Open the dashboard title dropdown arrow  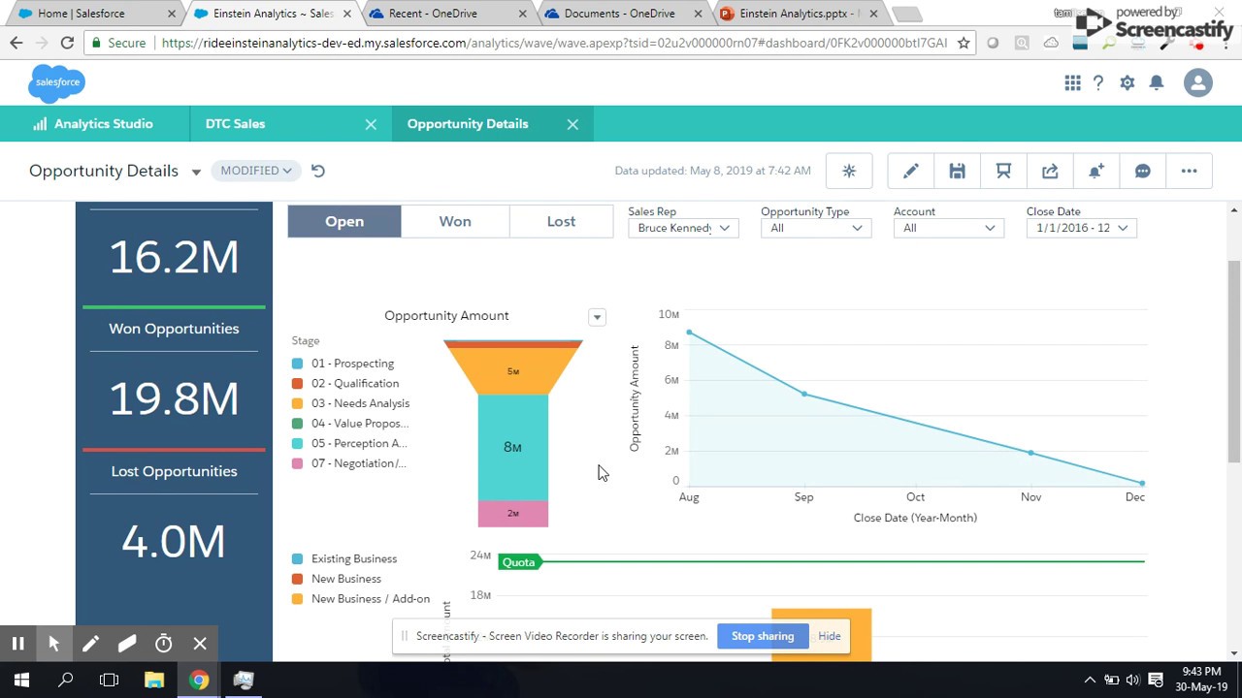tap(196, 172)
